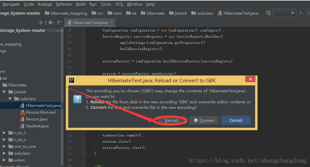
Task: Open the Analyze menu
Action: point(45,4)
